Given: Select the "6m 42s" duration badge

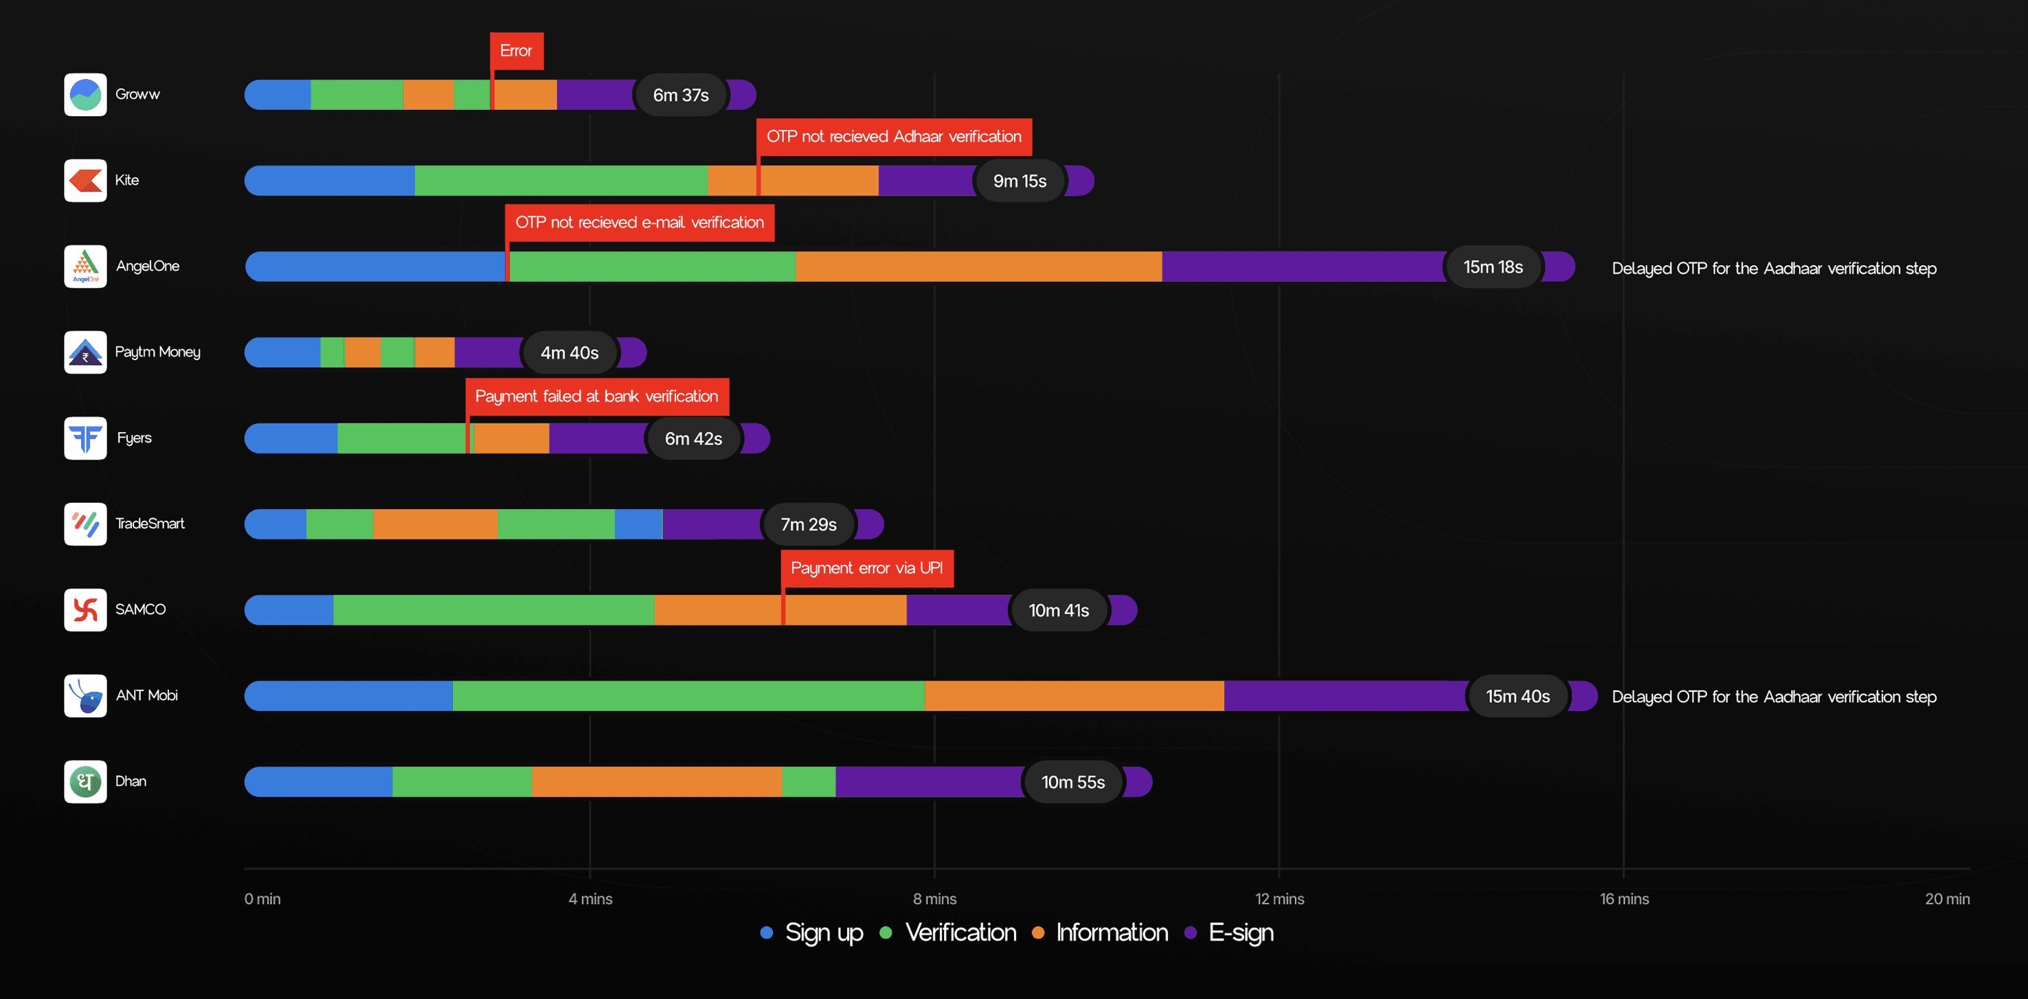Looking at the screenshot, I should click(694, 438).
